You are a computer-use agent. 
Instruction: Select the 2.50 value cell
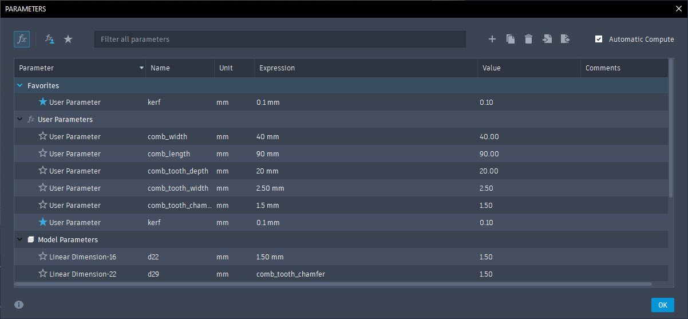point(529,188)
